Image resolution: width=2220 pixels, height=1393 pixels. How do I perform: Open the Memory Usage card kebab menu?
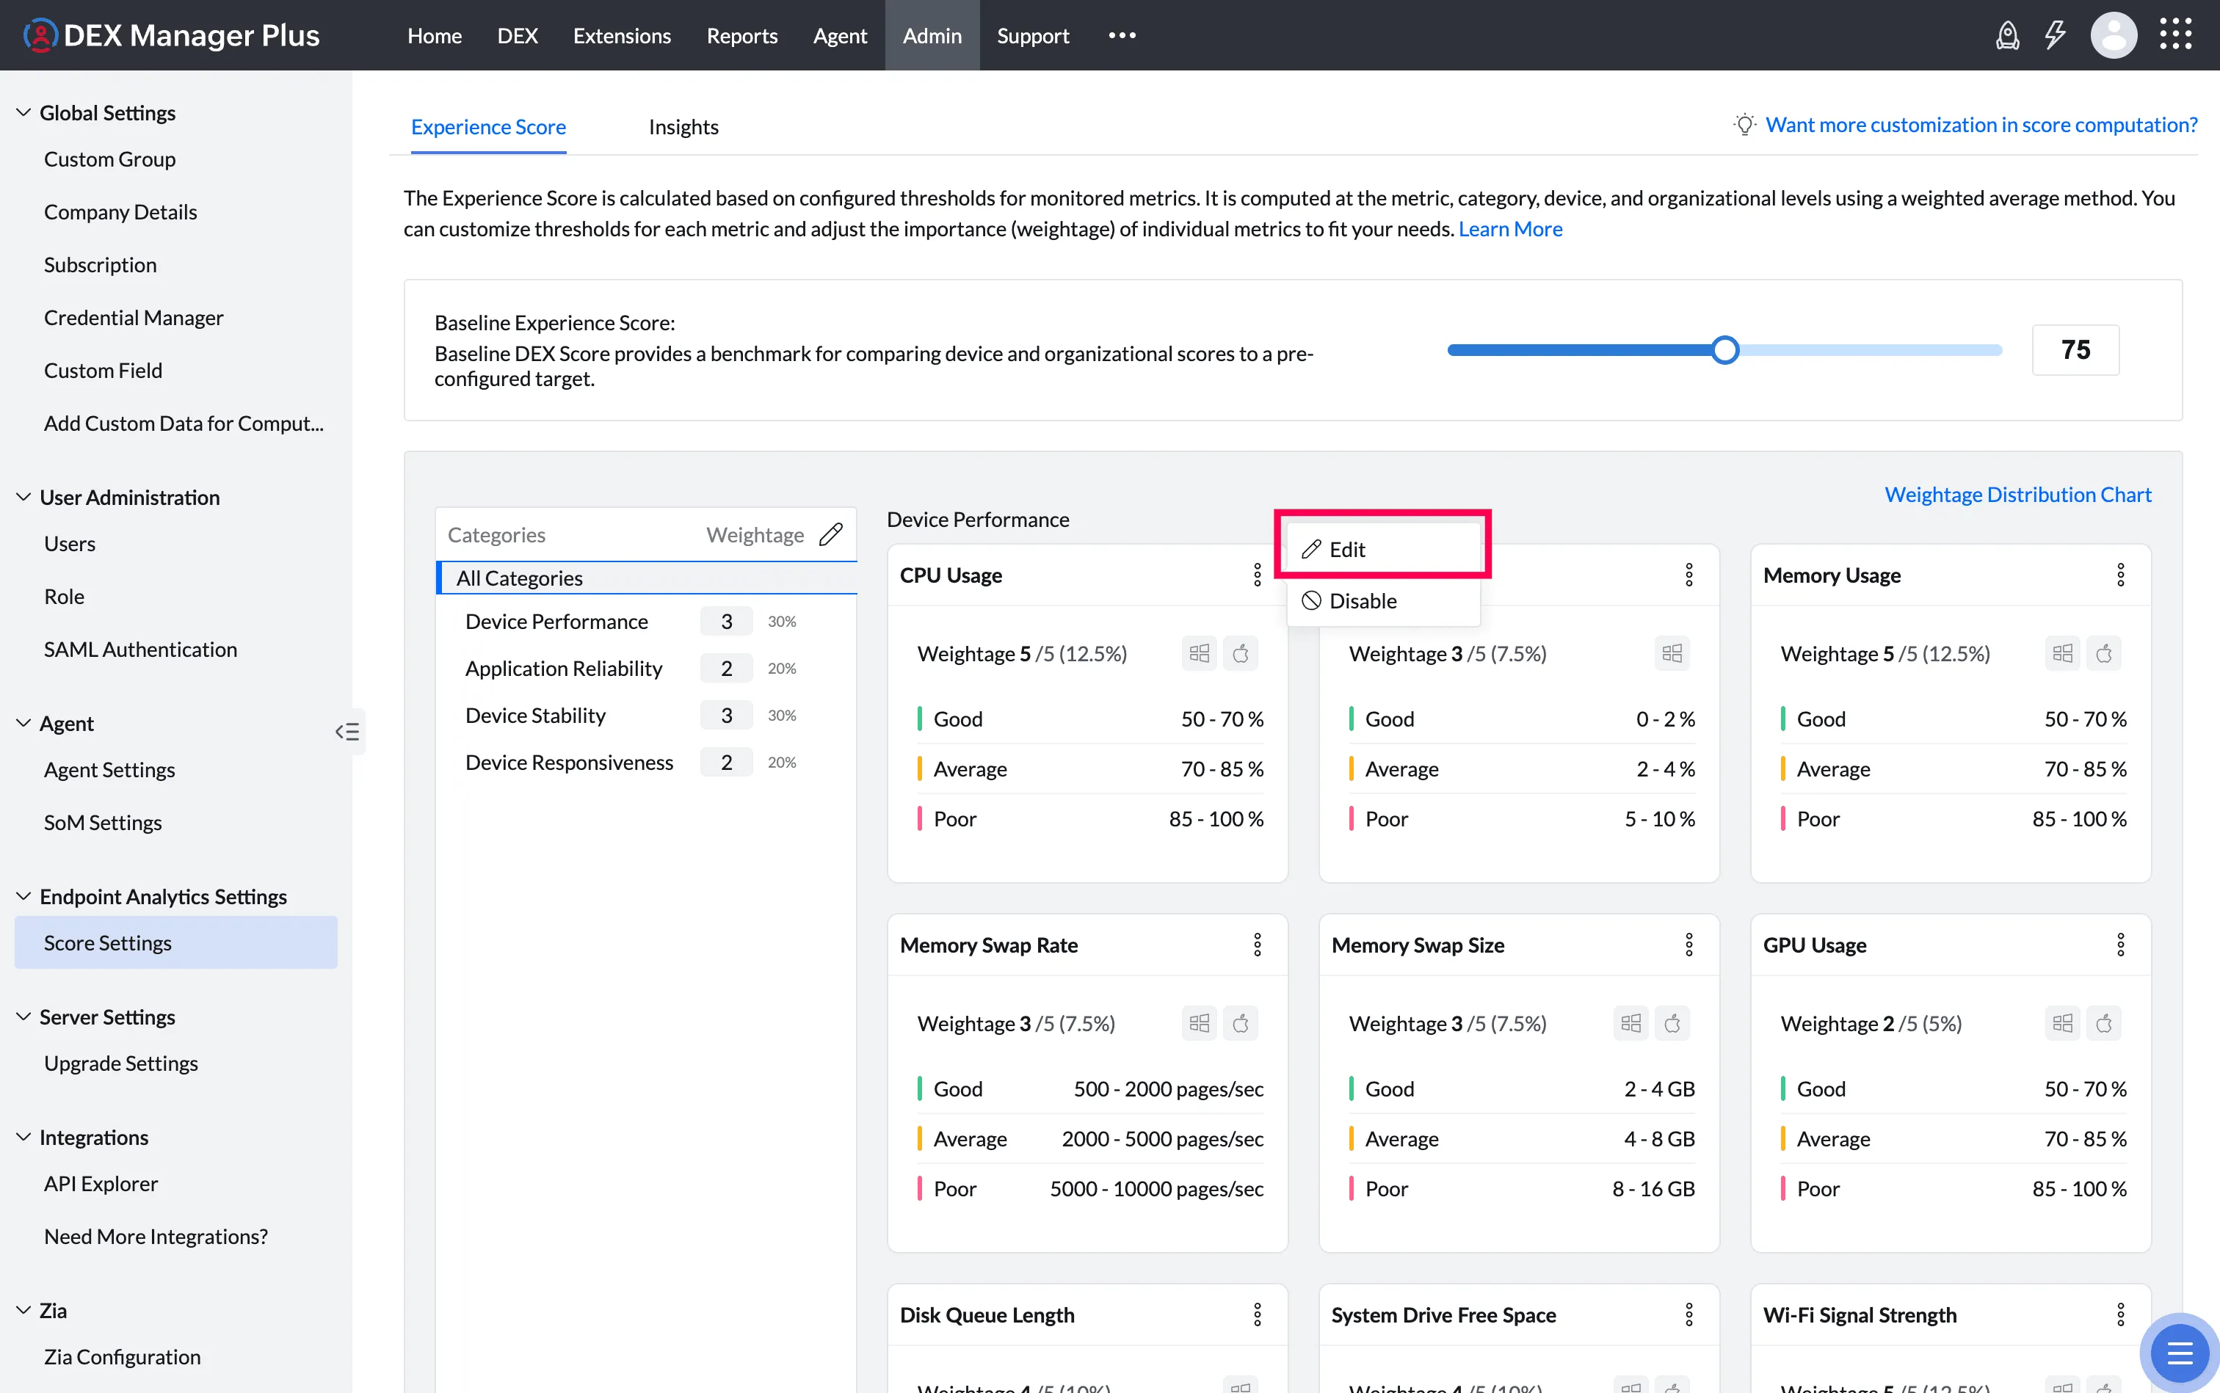coord(2120,575)
